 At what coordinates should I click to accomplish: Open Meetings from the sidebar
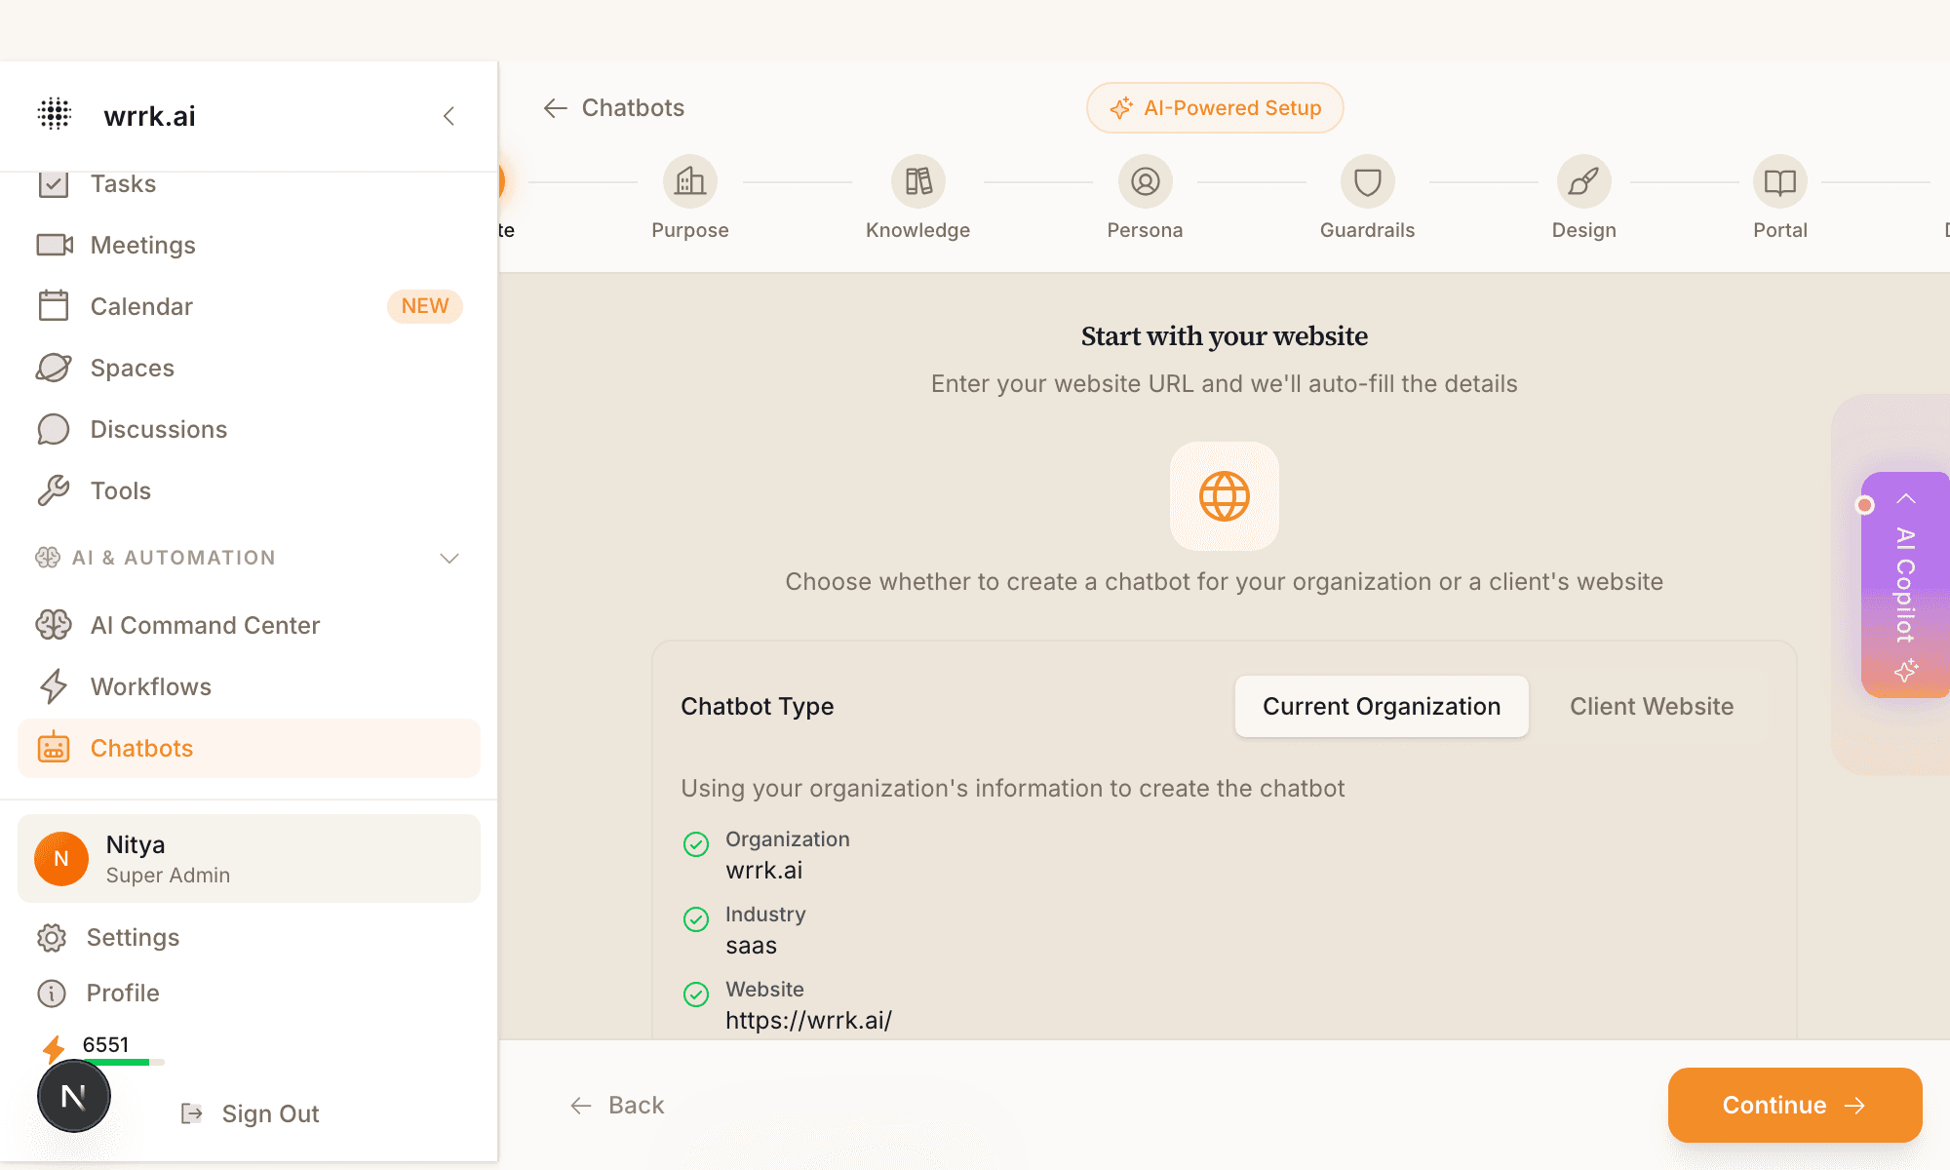click(142, 245)
